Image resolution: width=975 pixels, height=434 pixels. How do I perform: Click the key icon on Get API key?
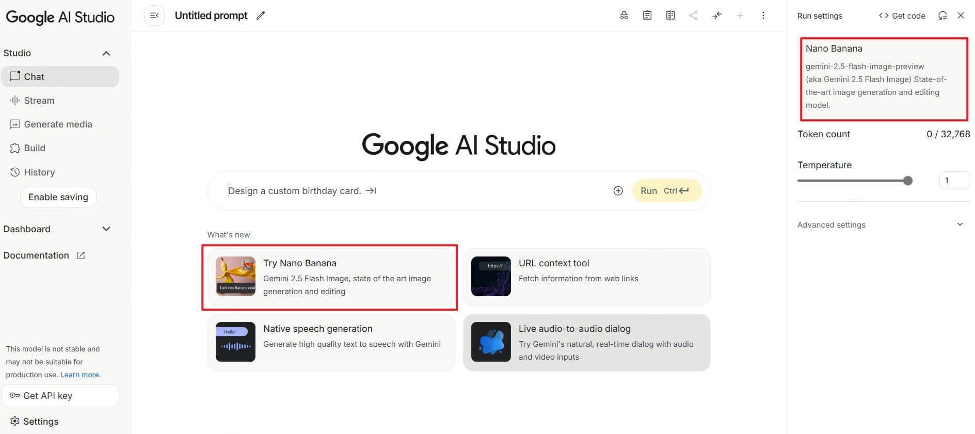point(15,395)
